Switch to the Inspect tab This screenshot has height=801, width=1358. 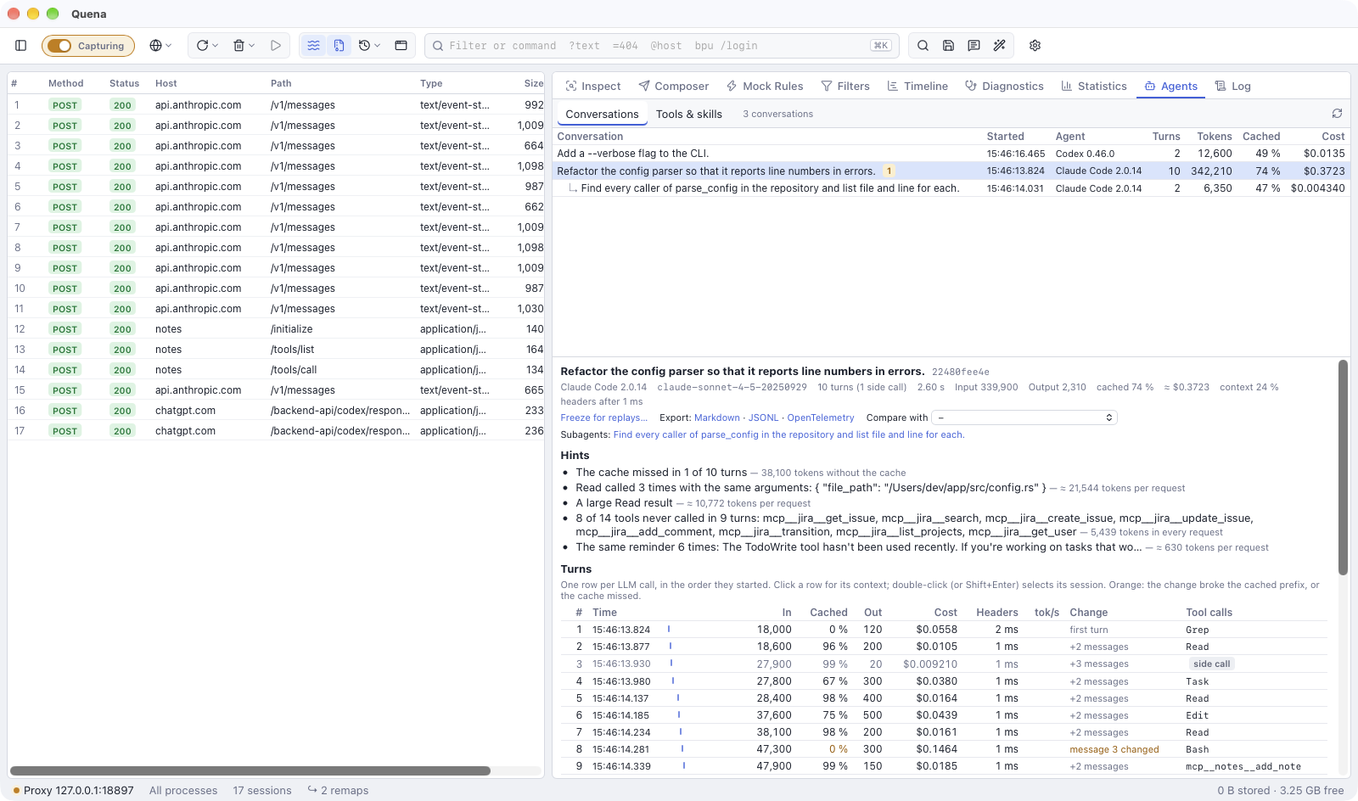[x=593, y=87]
